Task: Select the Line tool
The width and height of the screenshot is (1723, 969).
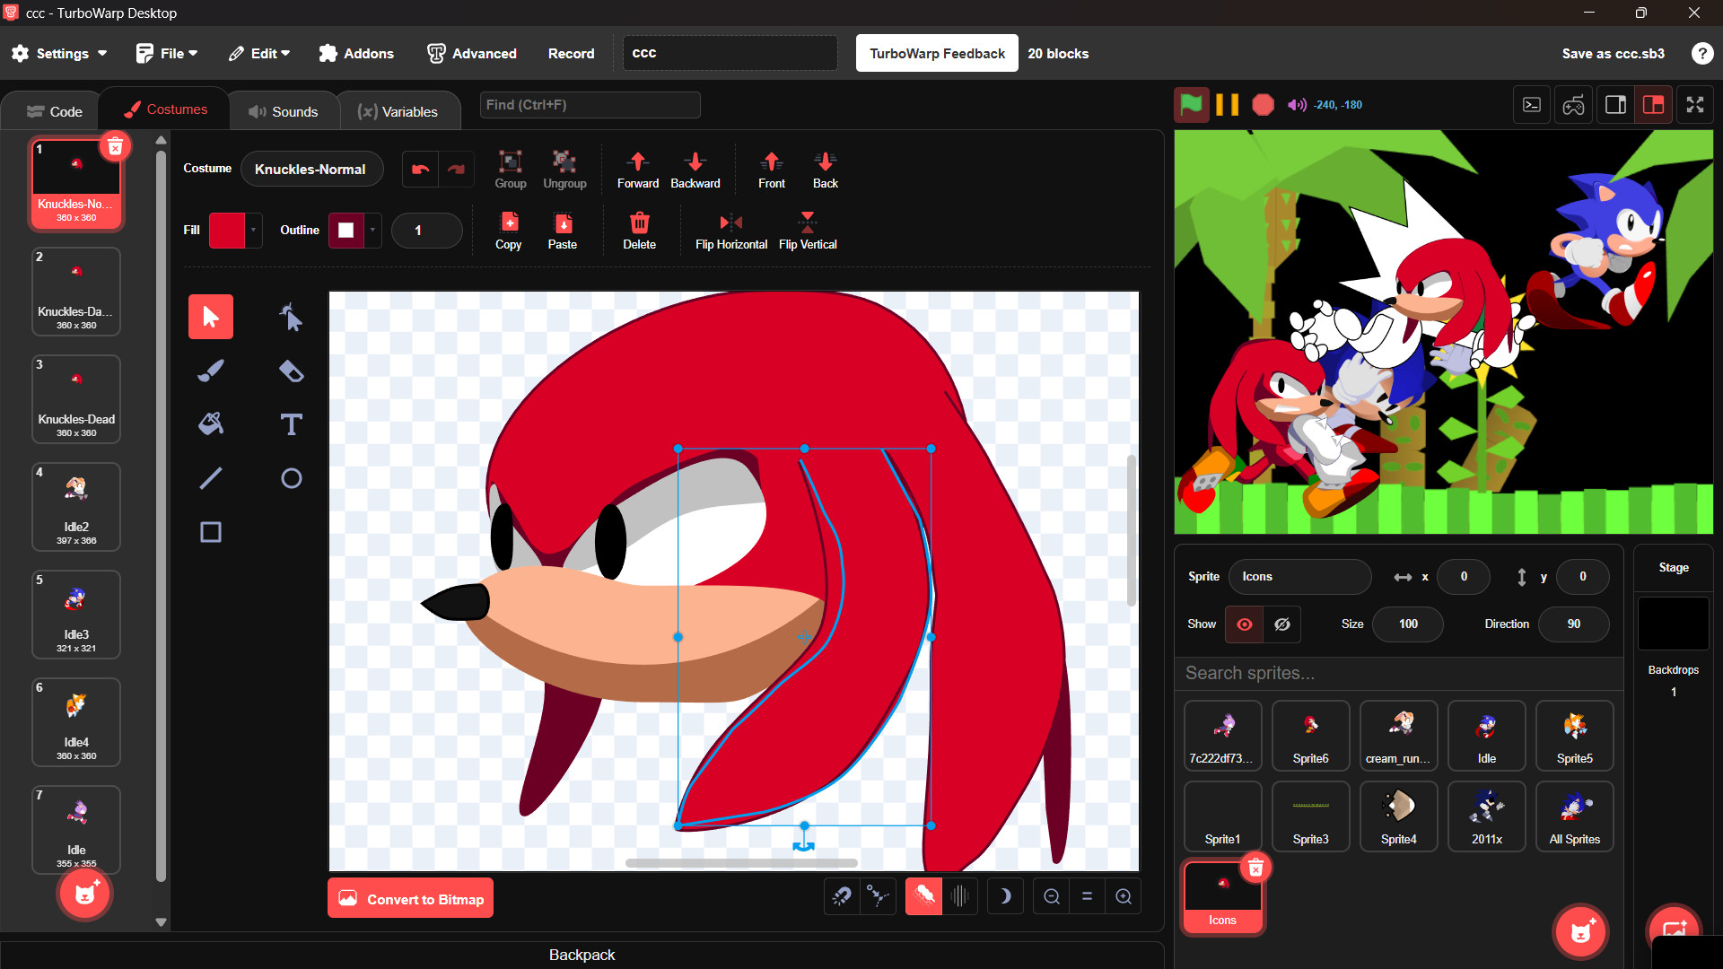Action: 211,478
